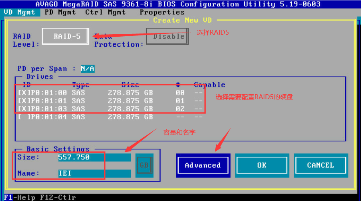The width and height of the screenshot is (361, 201).
Task: Select the SAS type of drive P0:01:00
Action: 78,93
